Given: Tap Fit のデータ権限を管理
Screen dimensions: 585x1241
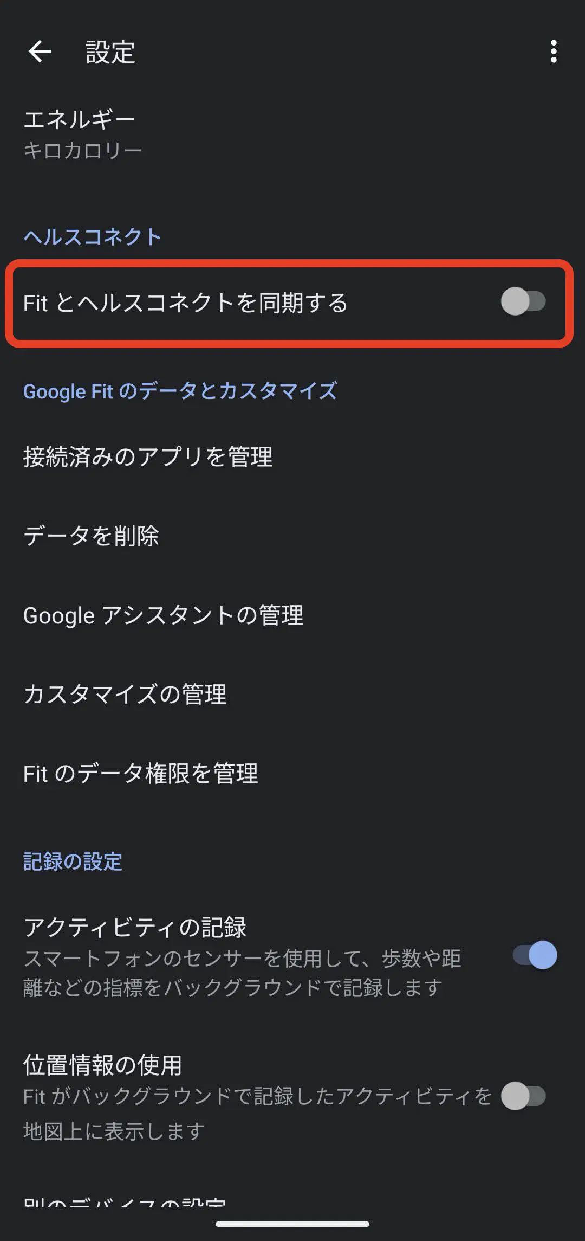Looking at the screenshot, I should pyautogui.click(x=140, y=773).
